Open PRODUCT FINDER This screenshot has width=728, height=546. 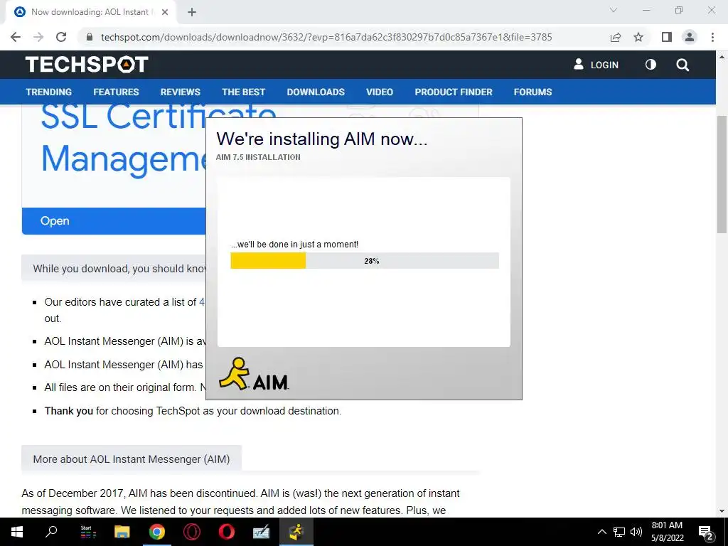tap(453, 92)
